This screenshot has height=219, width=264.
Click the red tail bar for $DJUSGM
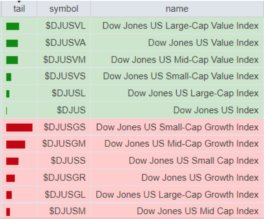click(15, 144)
